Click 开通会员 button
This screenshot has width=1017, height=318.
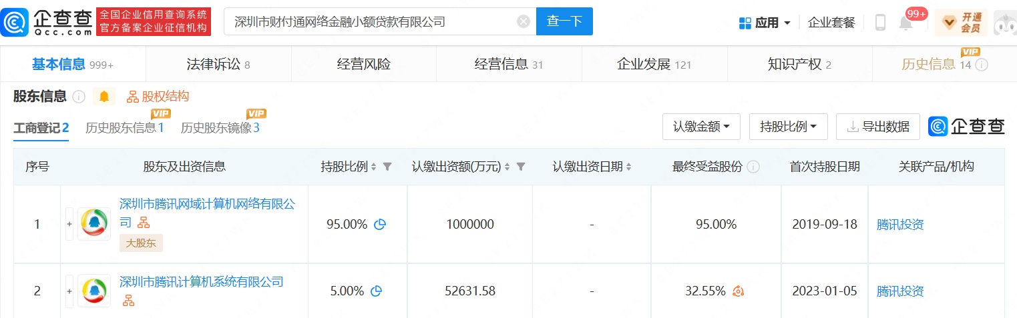pyautogui.click(x=961, y=23)
